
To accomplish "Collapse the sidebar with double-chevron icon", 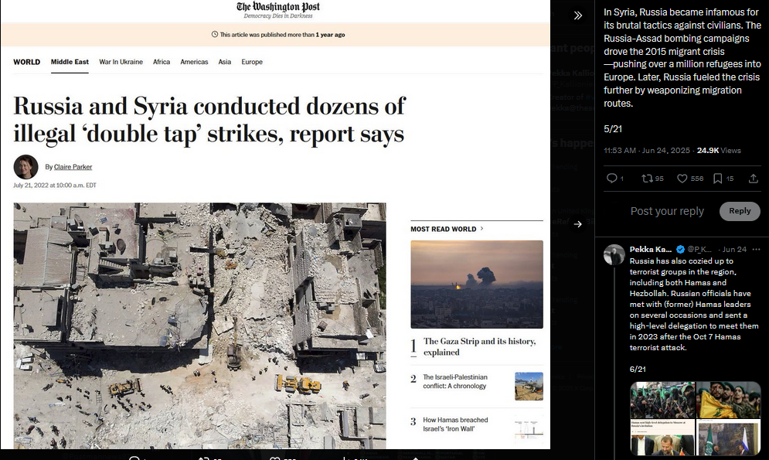I will (578, 15).
